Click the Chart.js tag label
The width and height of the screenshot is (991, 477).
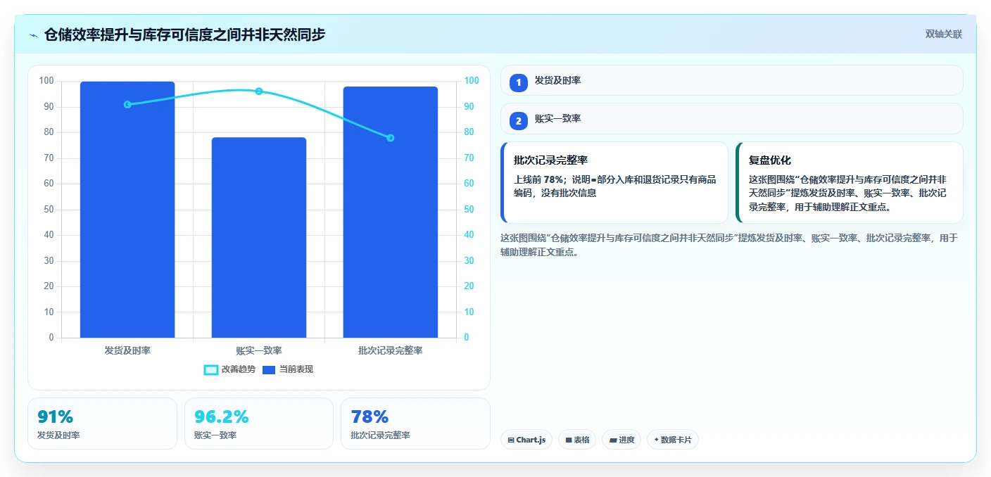coord(531,440)
